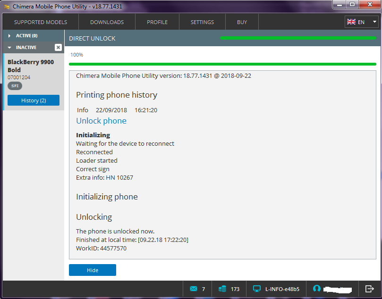Open the messages envelope icon
The height and width of the screenshot is (299, 382).
click(194, 289)
